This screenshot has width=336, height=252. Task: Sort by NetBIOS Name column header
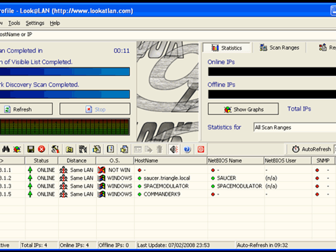point(235,161)
